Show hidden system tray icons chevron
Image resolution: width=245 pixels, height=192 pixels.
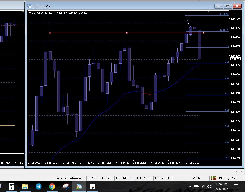(x=190, y=187)
